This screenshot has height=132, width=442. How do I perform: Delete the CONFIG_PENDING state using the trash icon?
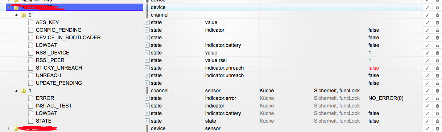coord(437,30)
